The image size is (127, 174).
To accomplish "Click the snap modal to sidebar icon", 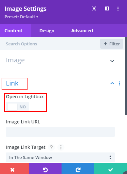I will pyautogui.click(x=107, y=8).
